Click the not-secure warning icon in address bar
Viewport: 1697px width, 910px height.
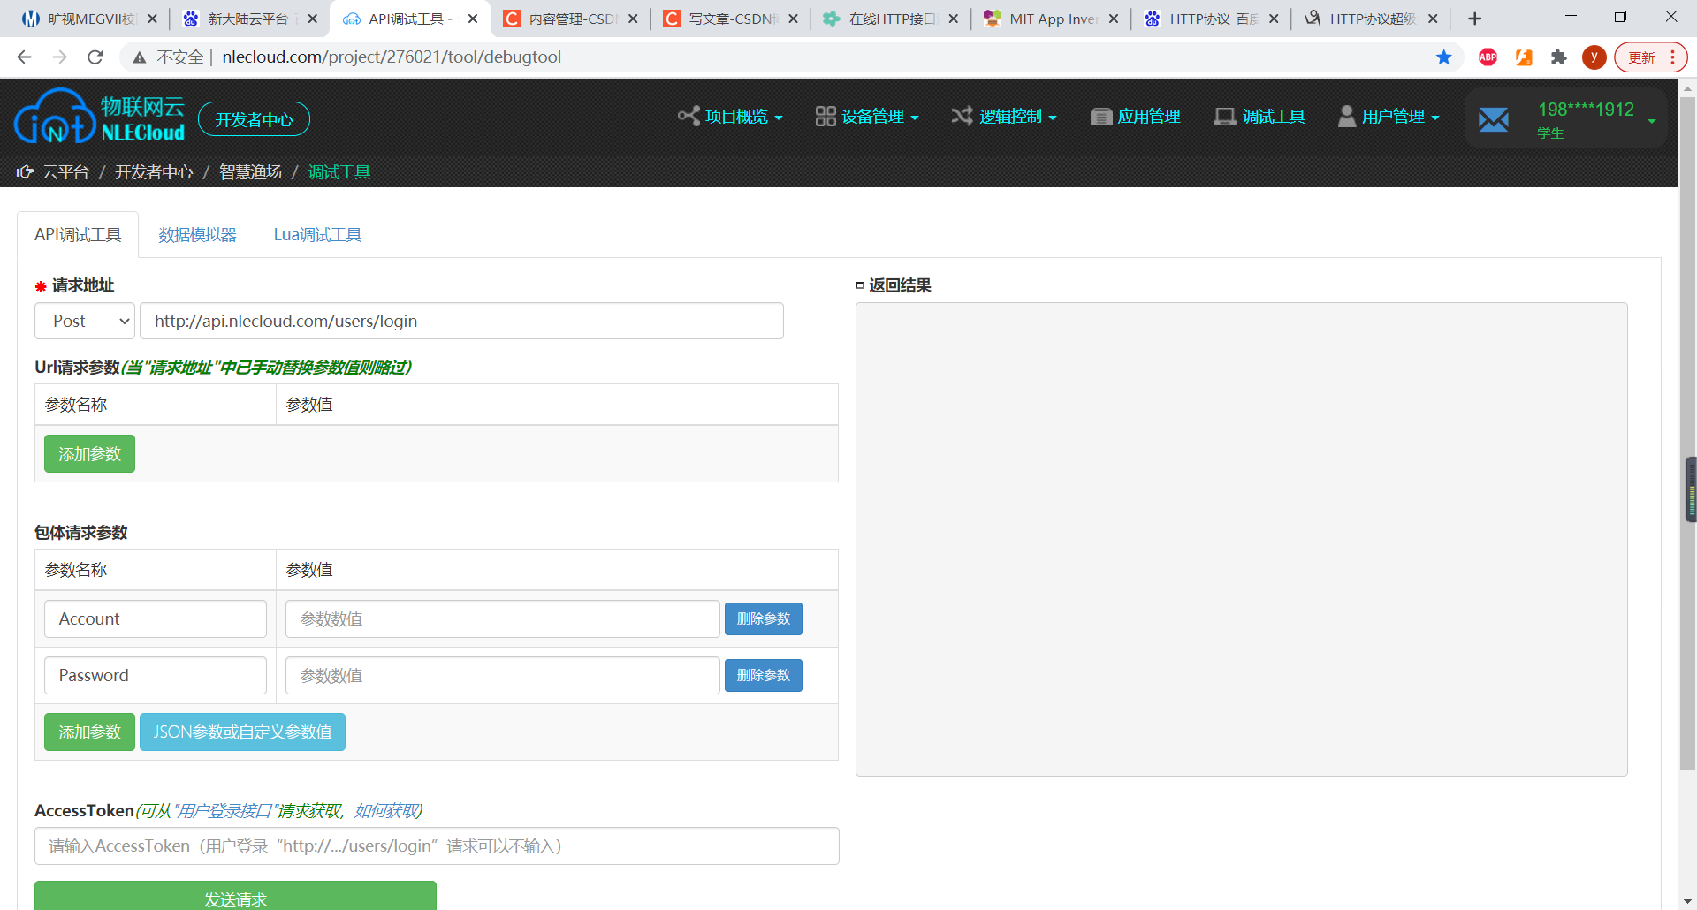coord(139,57)
